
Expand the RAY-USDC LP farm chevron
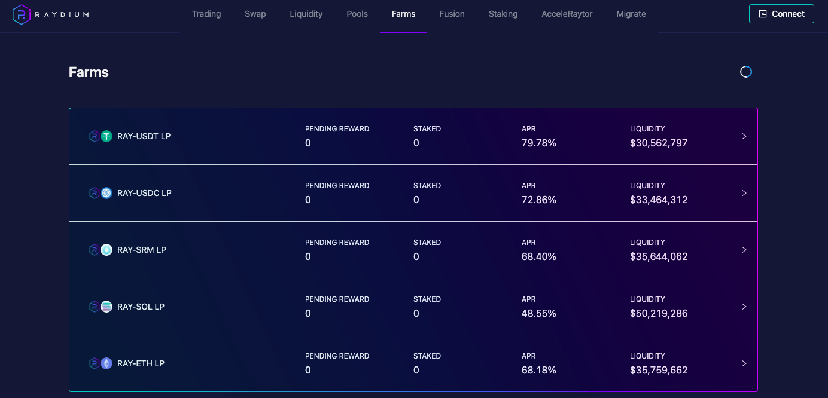pos(744,193)
